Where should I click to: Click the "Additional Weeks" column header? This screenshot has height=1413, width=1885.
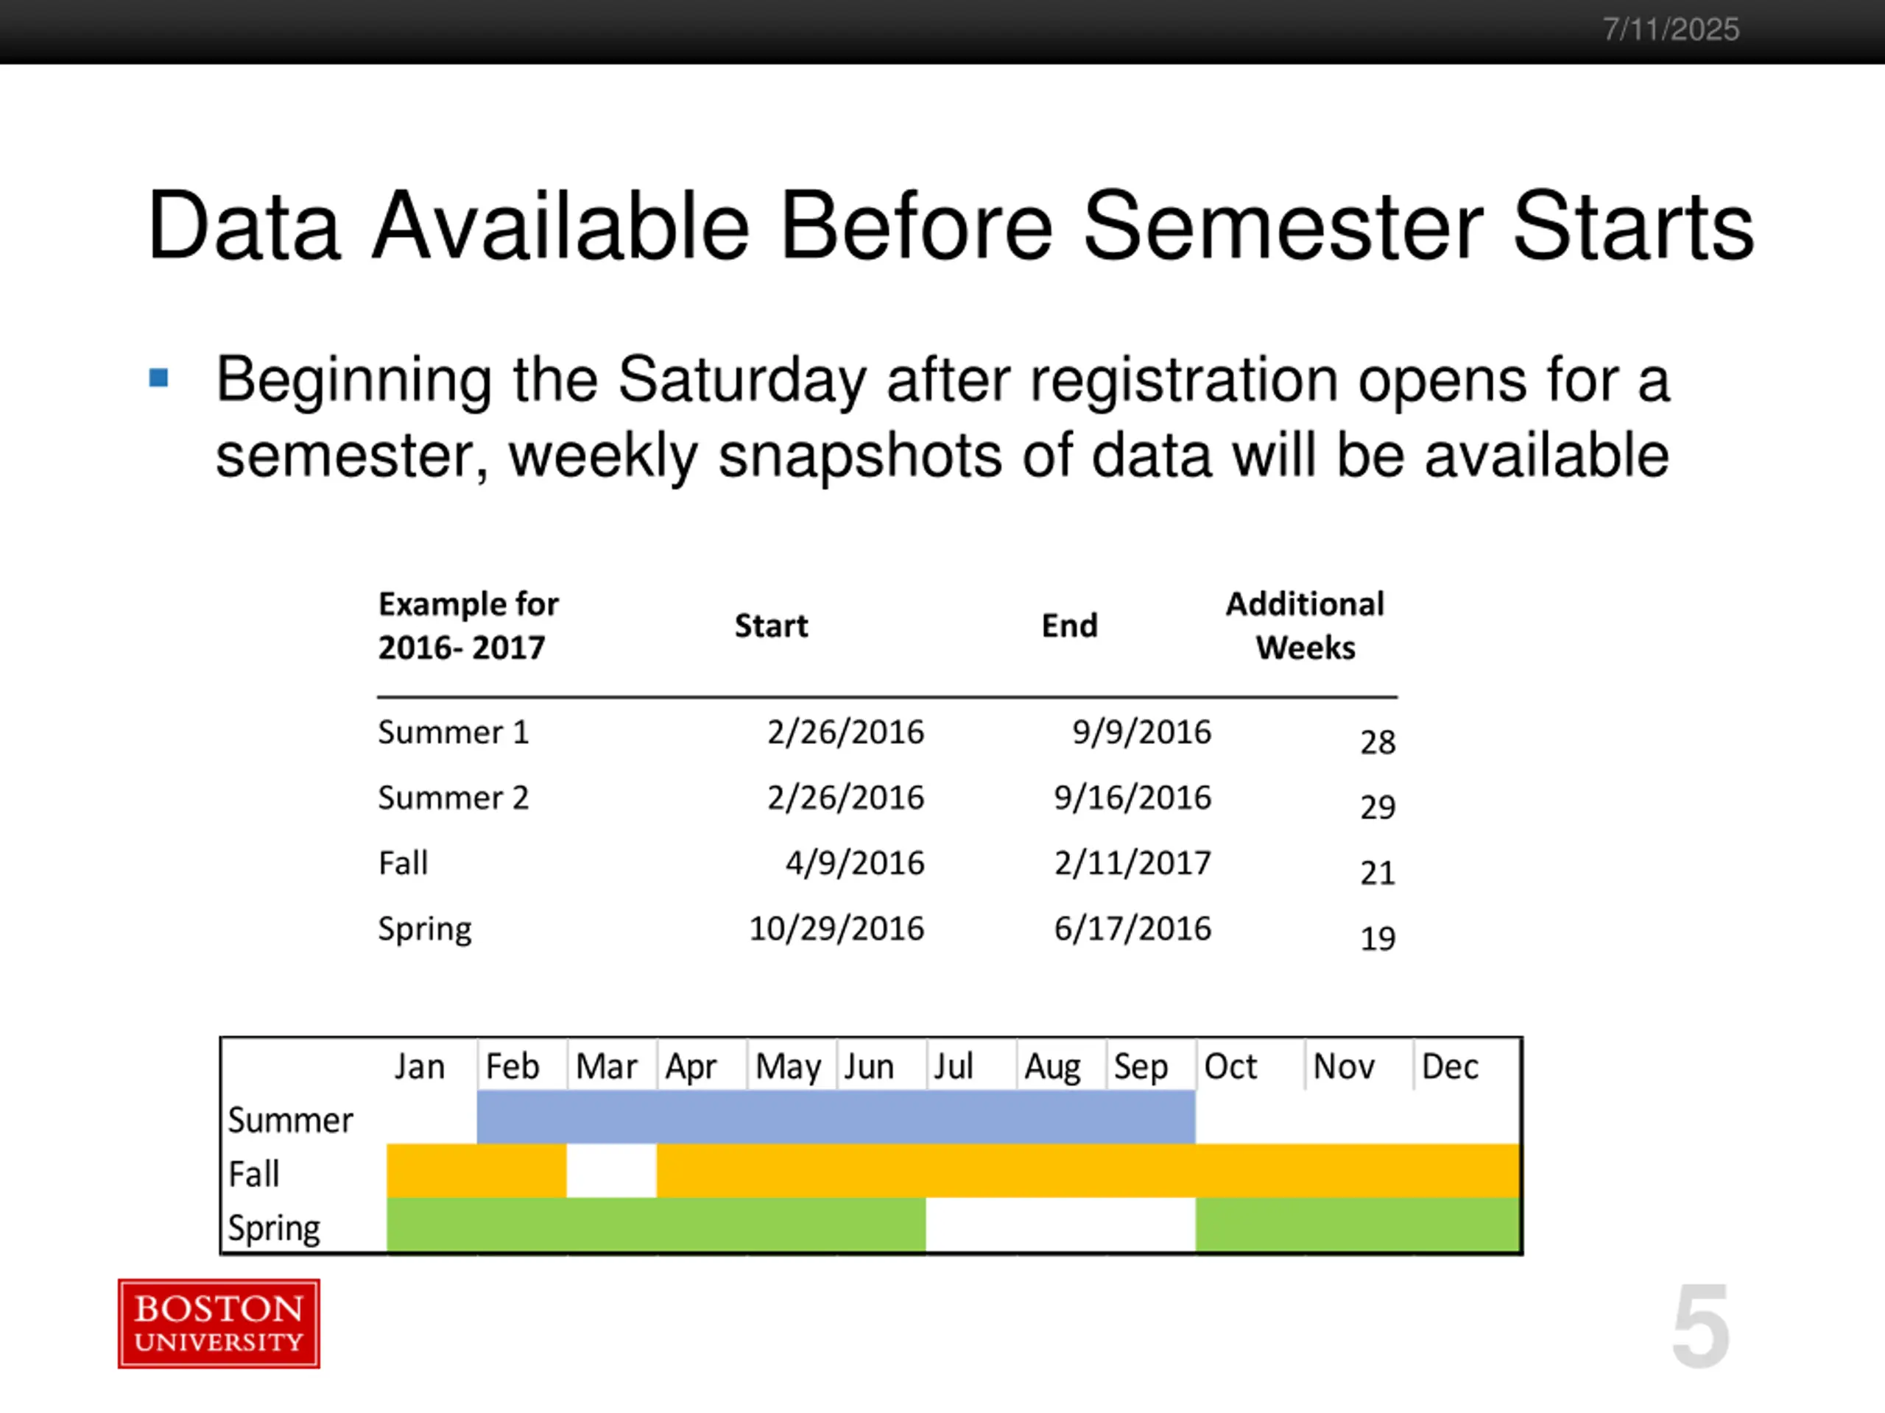pos(1304,625)
